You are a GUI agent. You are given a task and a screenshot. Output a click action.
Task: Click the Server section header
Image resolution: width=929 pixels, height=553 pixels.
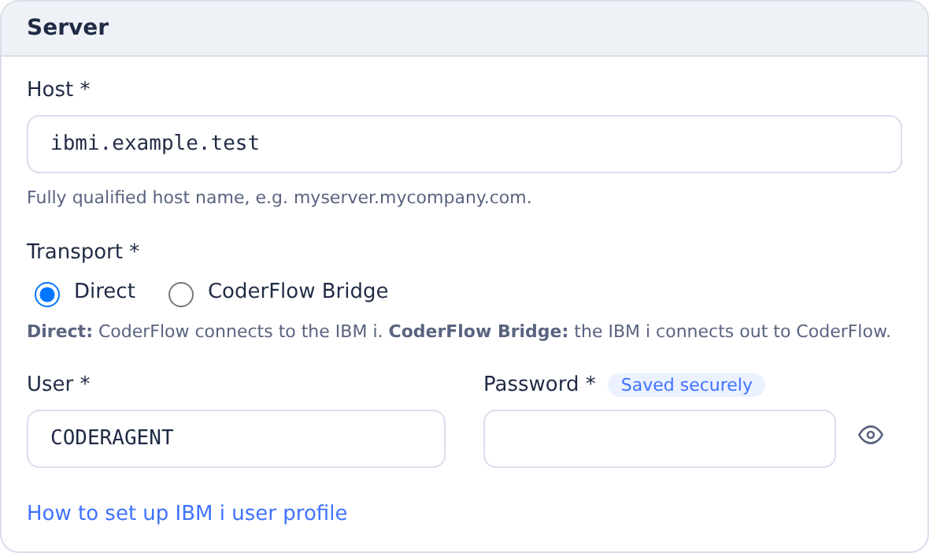tap(464, 28)
